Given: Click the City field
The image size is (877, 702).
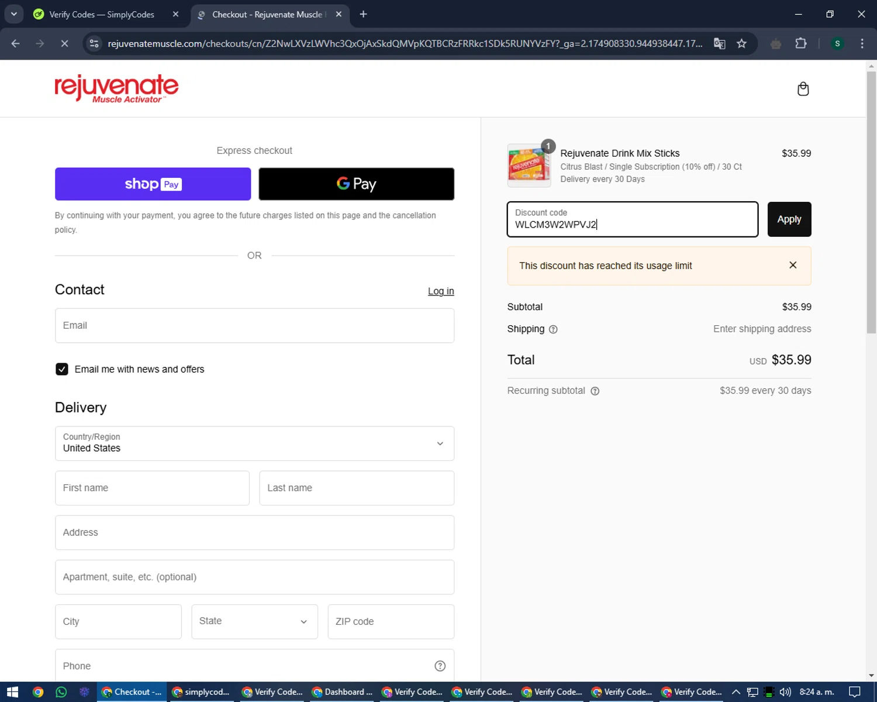Looking at the screenshot, I should 118,621.
